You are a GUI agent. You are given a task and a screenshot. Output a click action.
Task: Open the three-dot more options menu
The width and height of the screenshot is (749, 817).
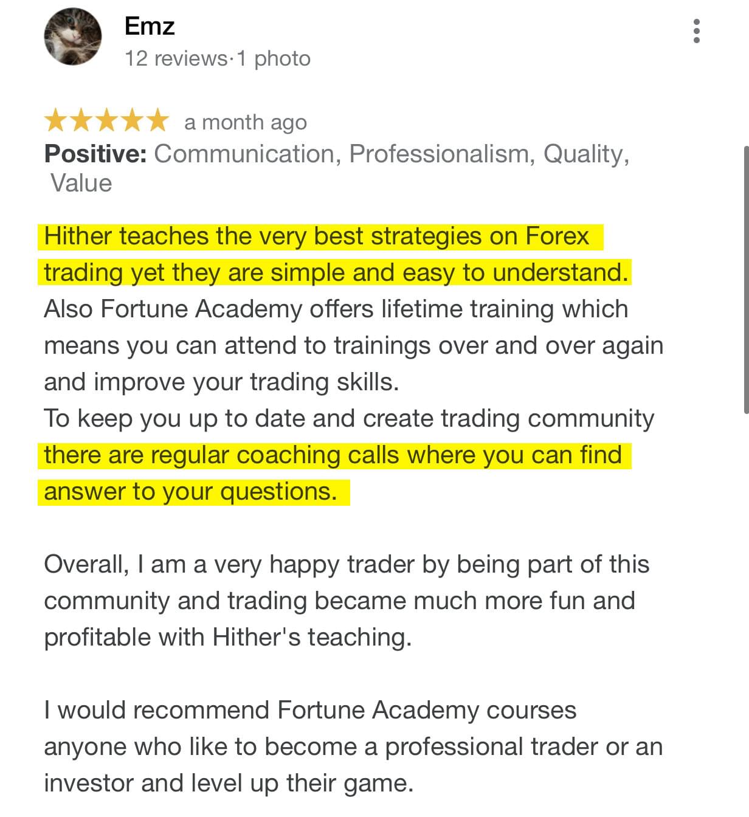click(x=696, y=31)
